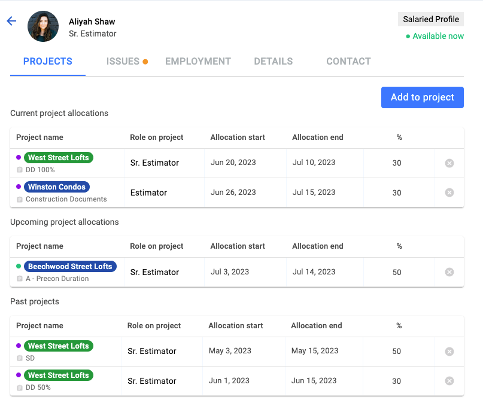Select the Contact tab

pyautogui.click(x=348, y=61)
